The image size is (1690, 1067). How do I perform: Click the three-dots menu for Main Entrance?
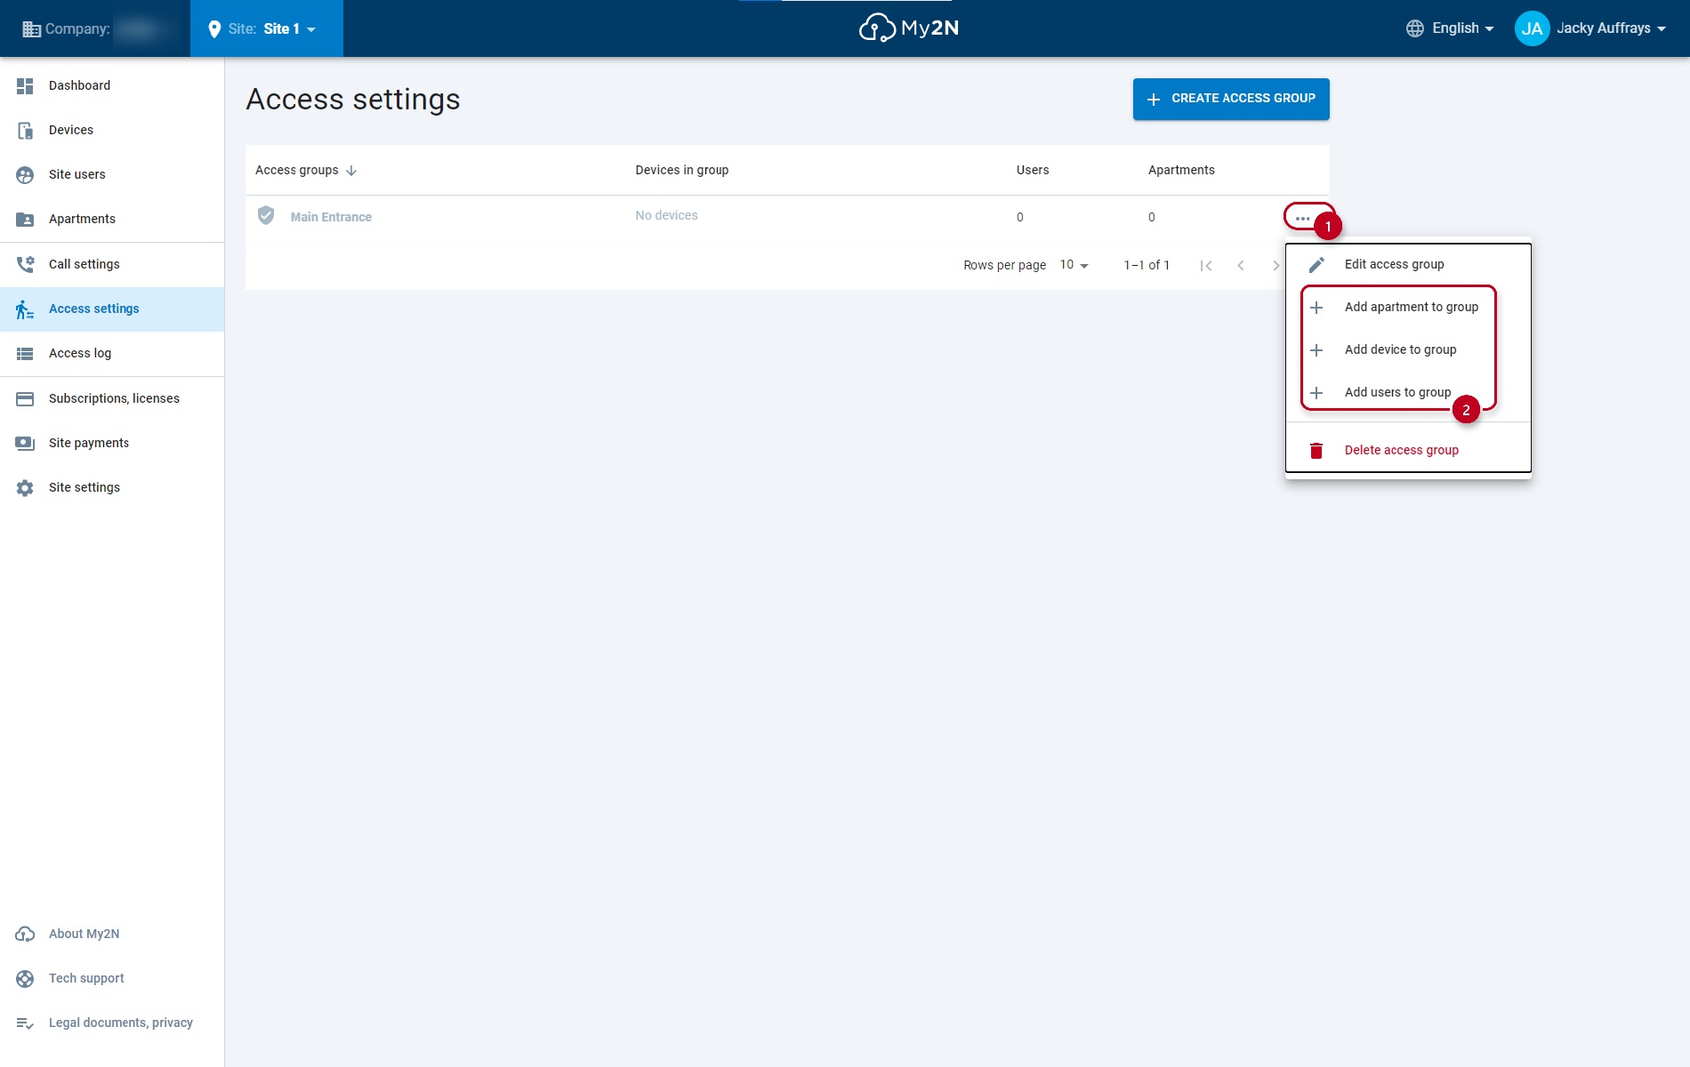click(1303, 218)
